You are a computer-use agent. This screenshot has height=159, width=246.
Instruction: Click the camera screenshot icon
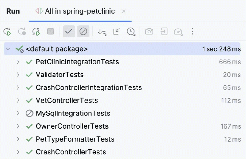click(x=149, y=32)
